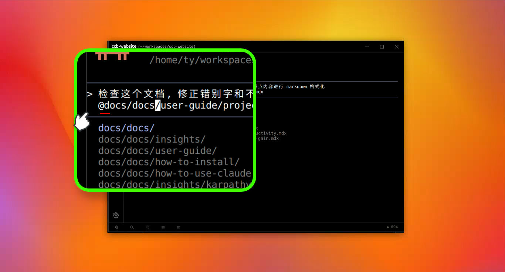
Task: Click the leftmost icon in the bottom toolbar
Action: 116,227
